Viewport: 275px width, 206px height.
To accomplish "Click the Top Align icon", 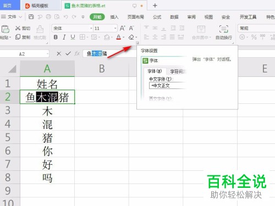I will coord(146,28).
